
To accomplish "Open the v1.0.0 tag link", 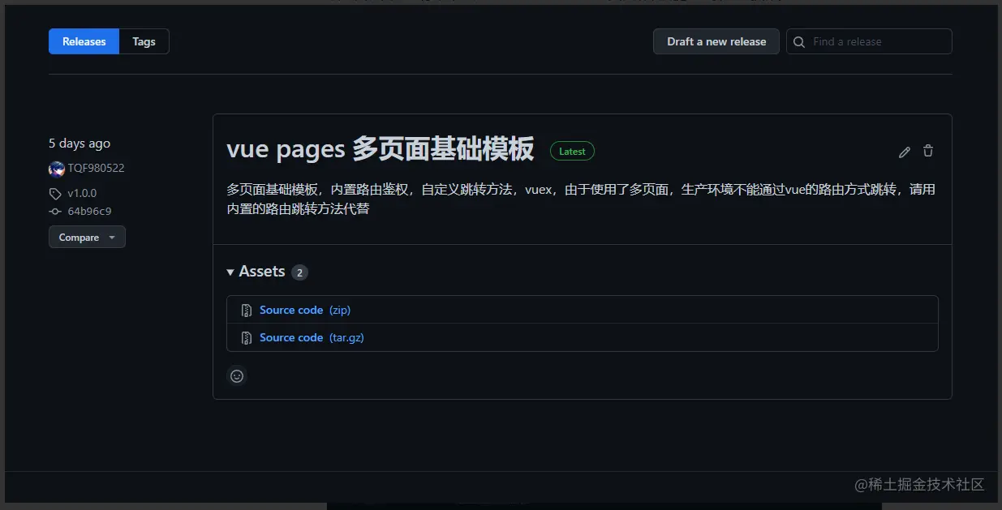I will click(82, 194).
